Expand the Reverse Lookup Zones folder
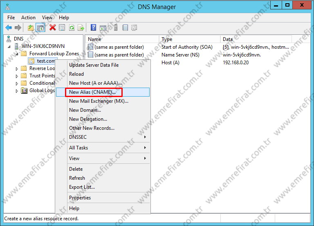Screen dimensions: 314x226 17,69
